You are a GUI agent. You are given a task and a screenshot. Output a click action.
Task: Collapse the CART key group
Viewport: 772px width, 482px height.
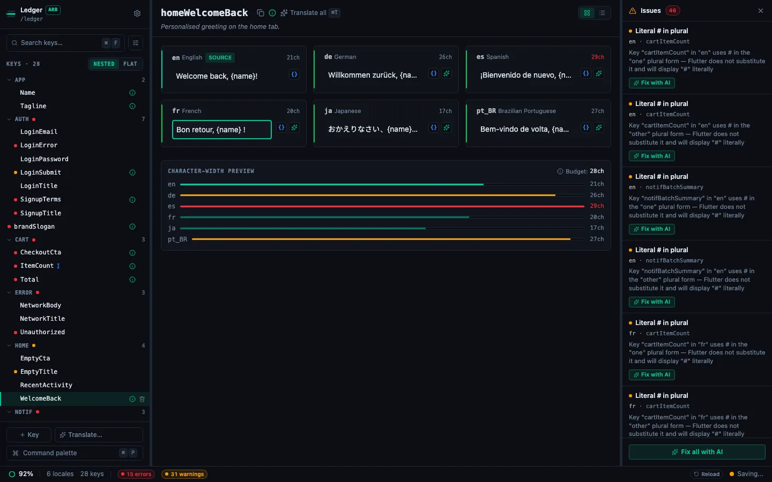(x=9, y=240)
